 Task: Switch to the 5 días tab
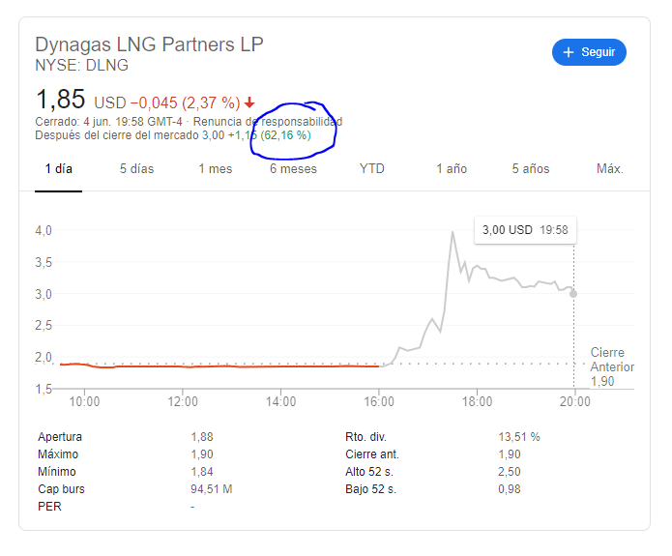click(136, 168)
